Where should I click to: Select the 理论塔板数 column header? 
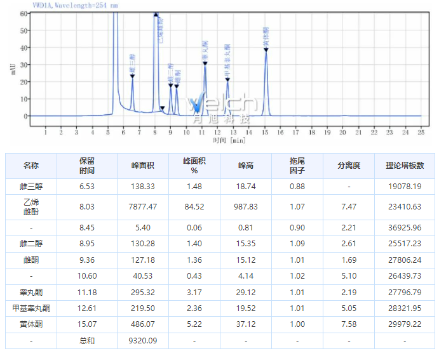tap(404, 166)
